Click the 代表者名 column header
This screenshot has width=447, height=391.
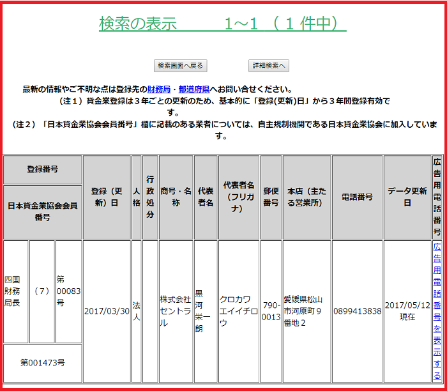tap(206, 197)
